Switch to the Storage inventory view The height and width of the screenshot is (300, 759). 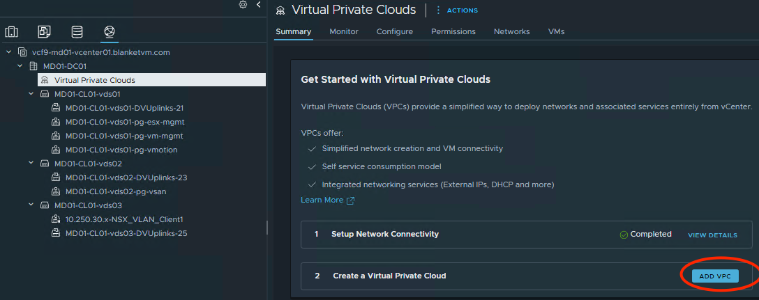[x=77, y=32]
